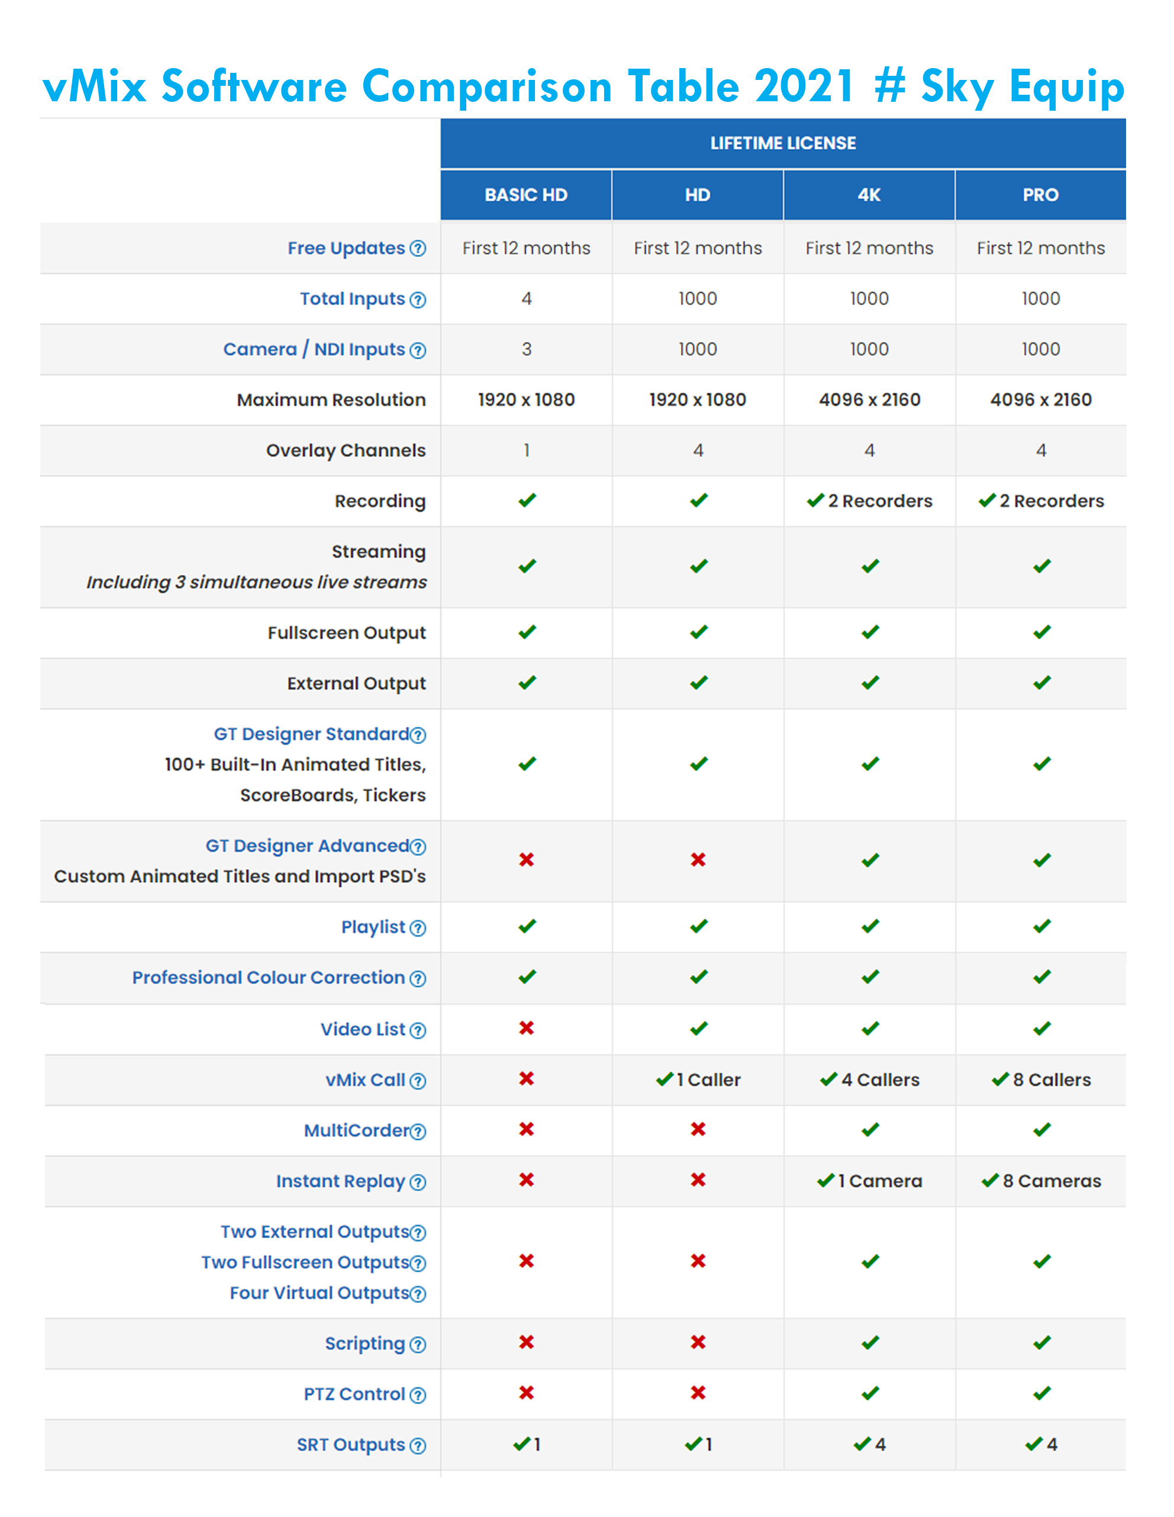The width and height of the screenshot is (1174, 1517).
Task: Open the GT Designer Advanced link
Action: 307,846
